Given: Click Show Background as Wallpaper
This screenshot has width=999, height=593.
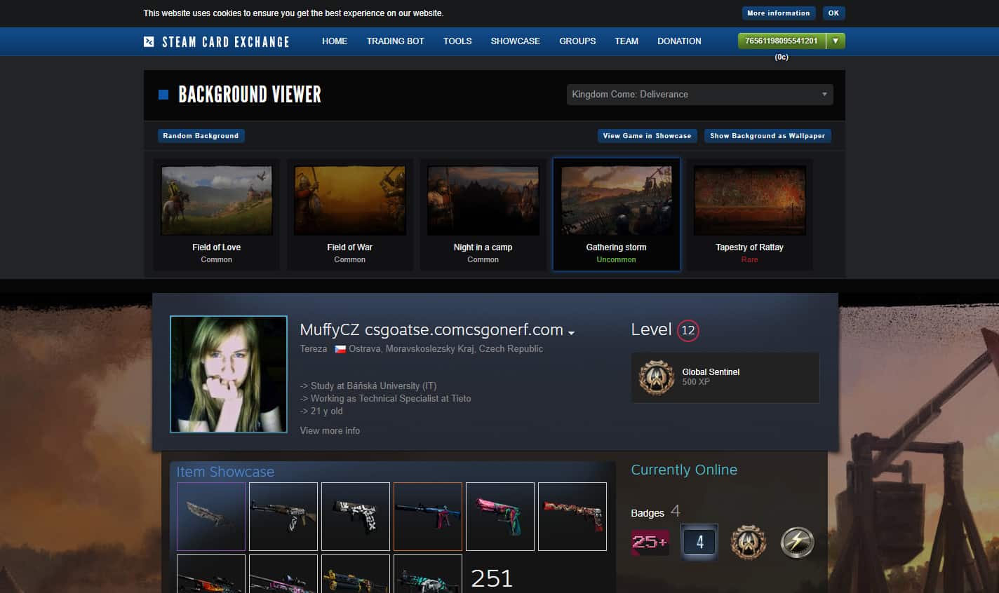Looking at the screenshot, I should point(767,135).
